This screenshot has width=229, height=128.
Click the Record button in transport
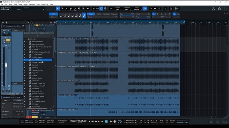point(115,122)
